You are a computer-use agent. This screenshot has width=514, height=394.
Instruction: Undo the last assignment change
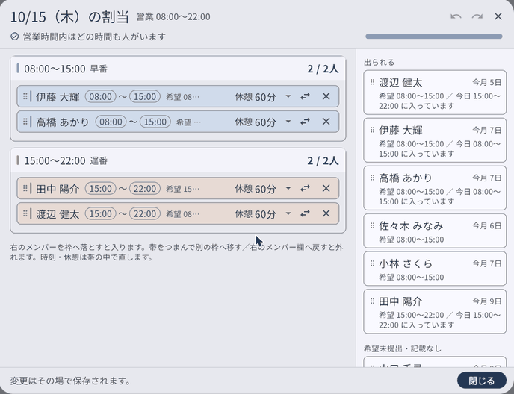click(x=456, y=16)
